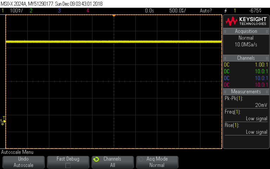Screen dimensions: 270x169
Task: Click the grip icon left of Channels header
Action: pos(225,58)
